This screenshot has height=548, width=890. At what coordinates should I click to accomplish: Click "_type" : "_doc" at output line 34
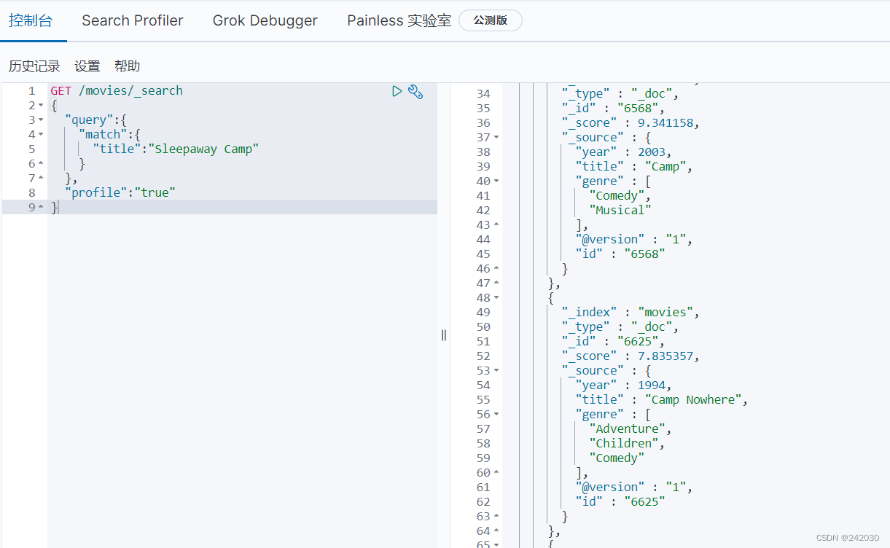(x=620, y=94)
